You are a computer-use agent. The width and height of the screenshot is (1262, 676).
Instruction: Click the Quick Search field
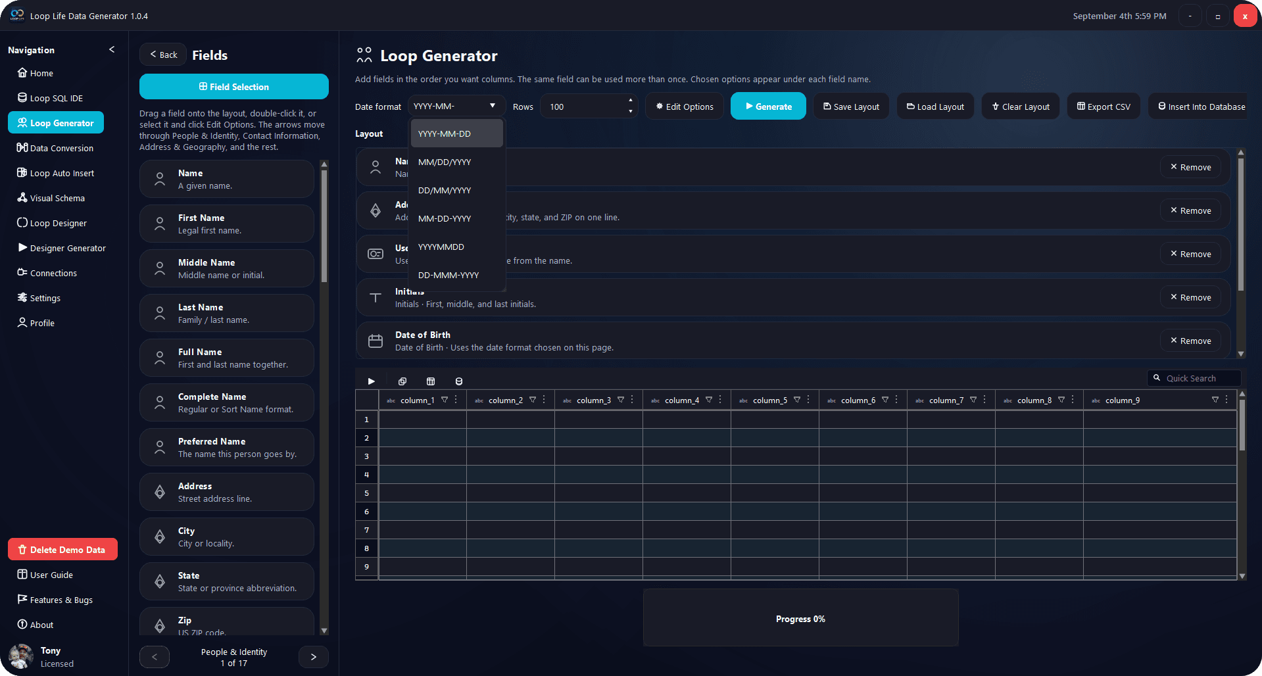pos(1194,378)
